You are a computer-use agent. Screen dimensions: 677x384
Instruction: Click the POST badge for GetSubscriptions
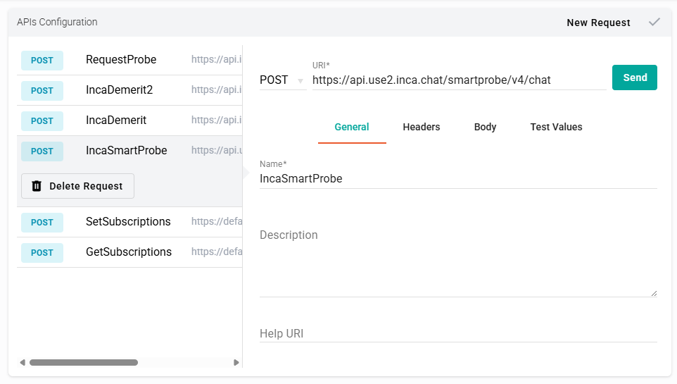coord(42,252)
